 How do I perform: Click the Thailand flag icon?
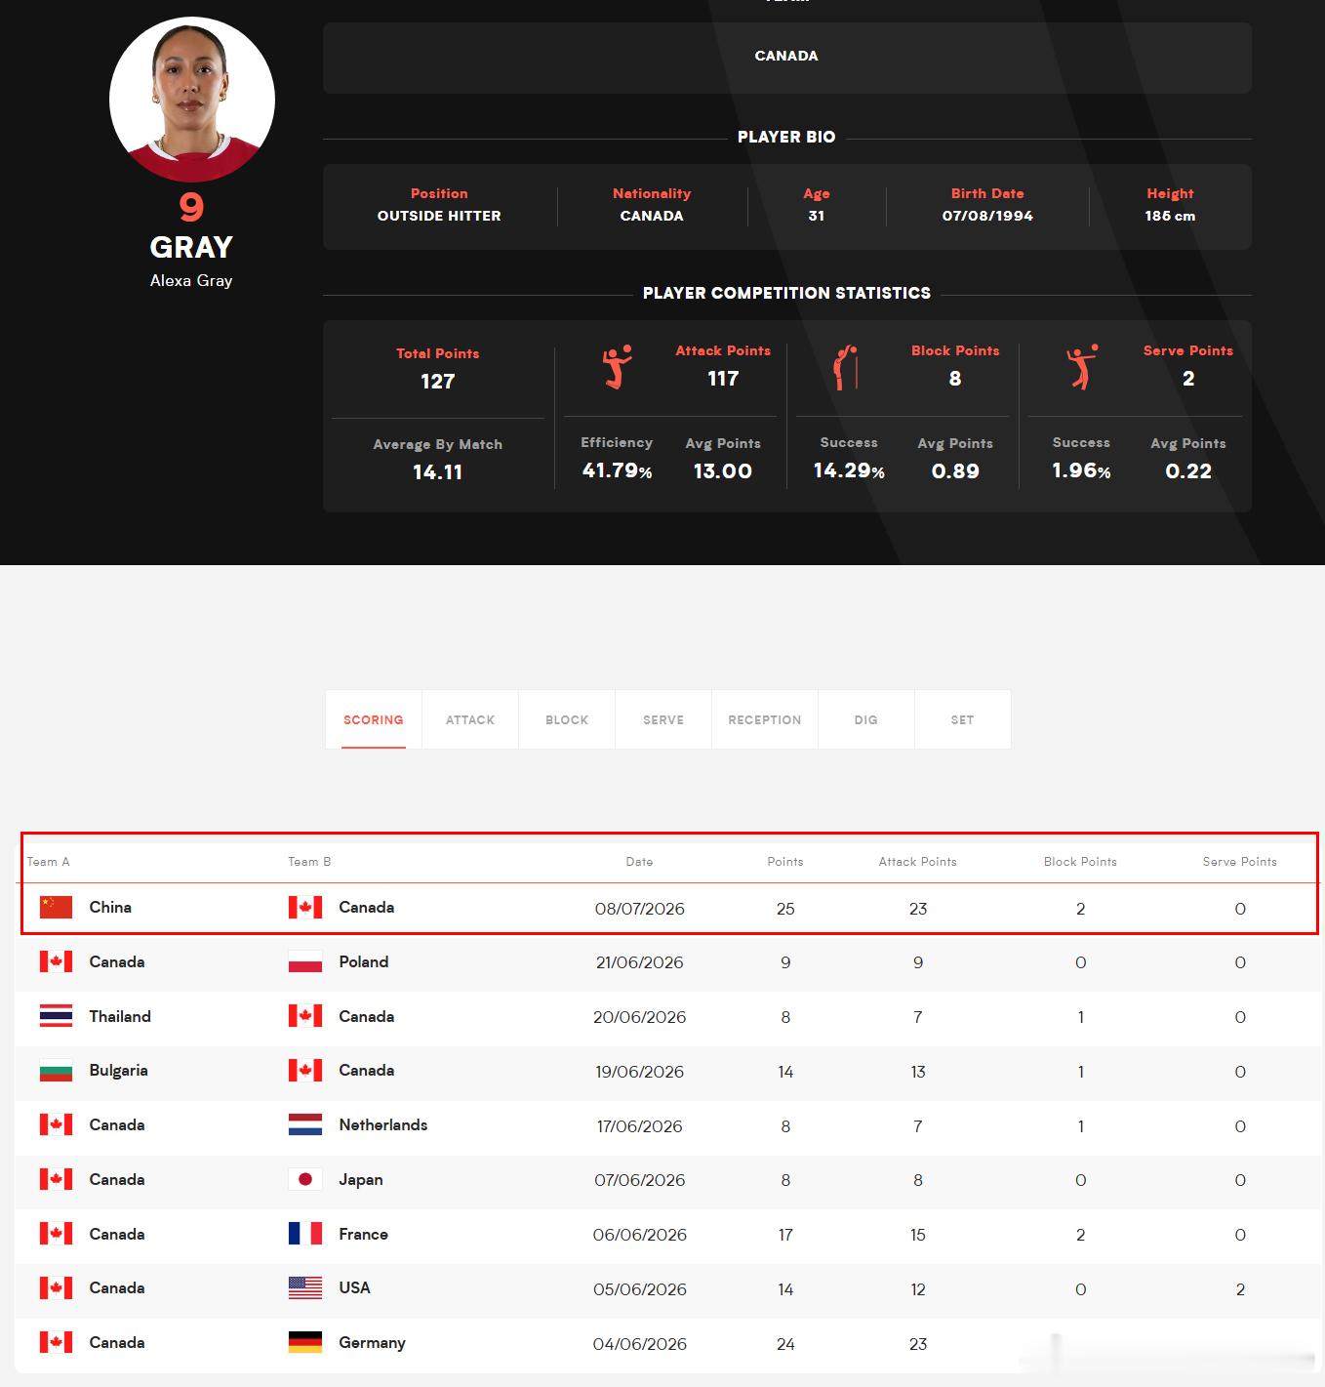pyautogui.click(x=56, y=1016)
